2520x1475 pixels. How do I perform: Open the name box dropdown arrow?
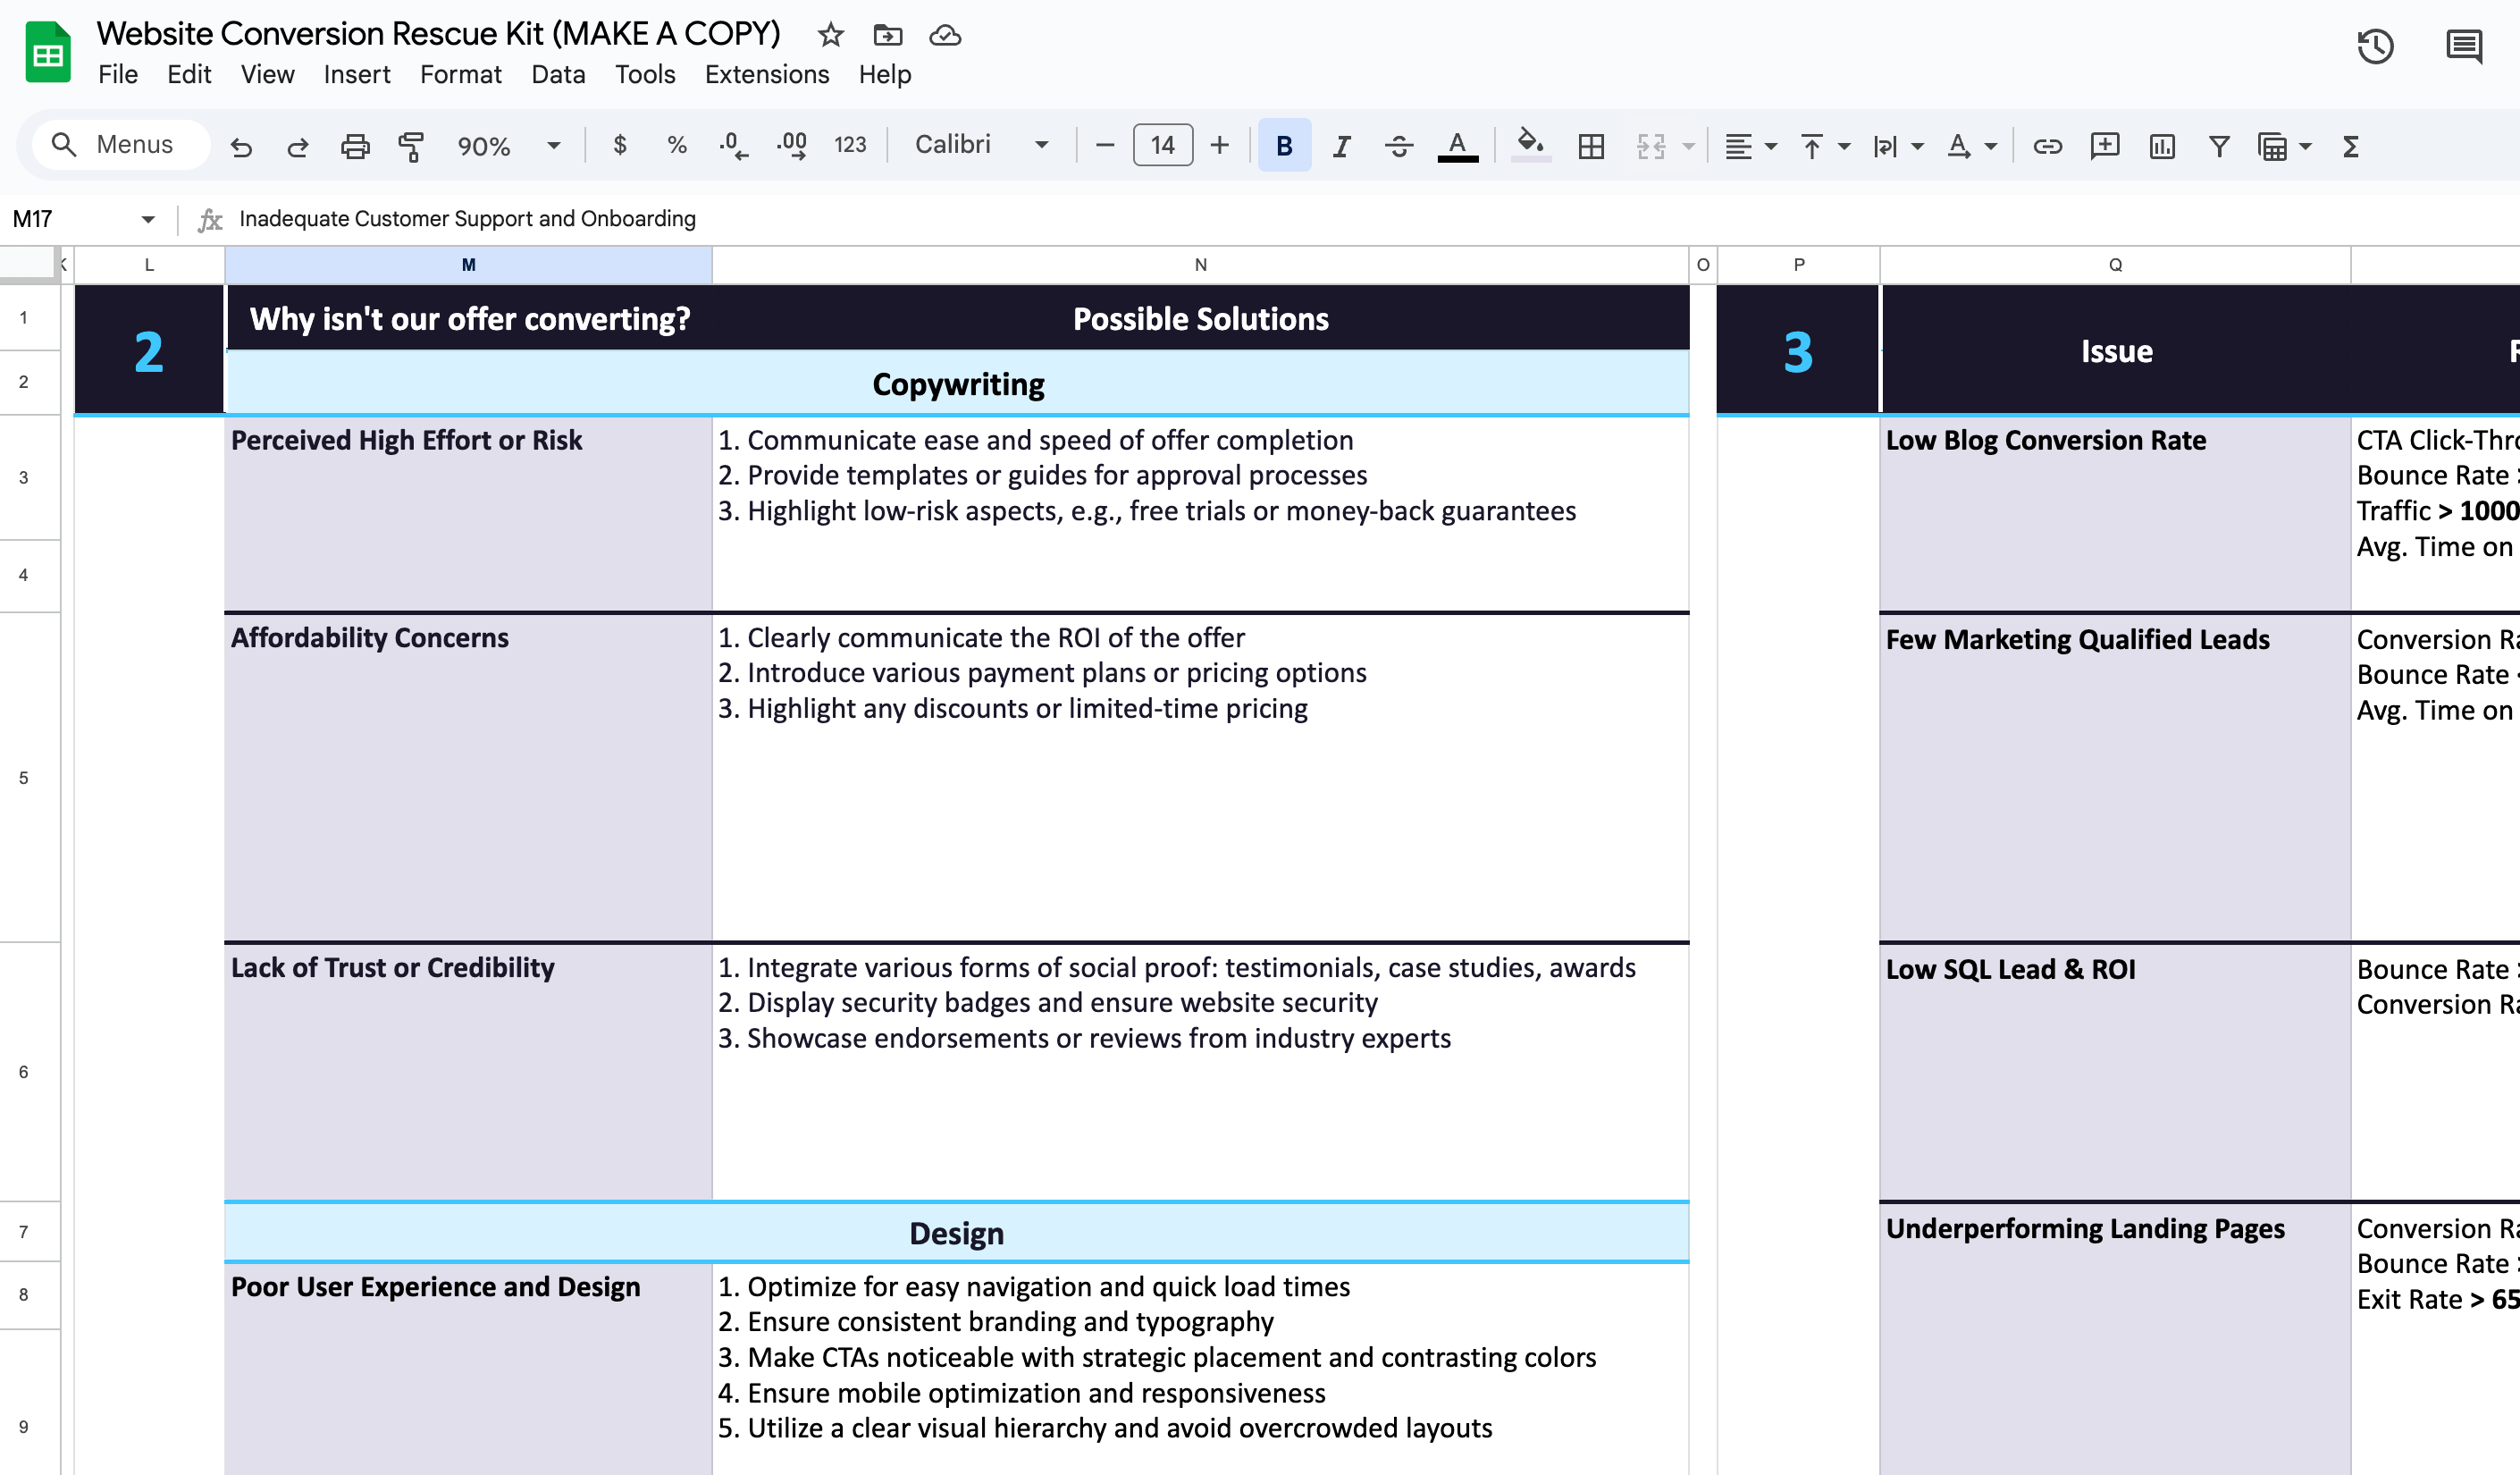(148, 219)
